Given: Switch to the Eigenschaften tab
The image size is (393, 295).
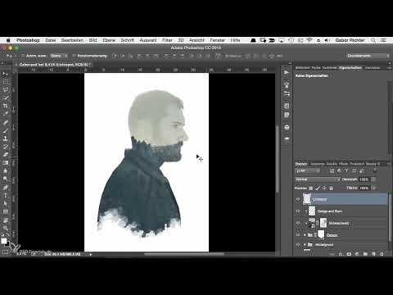Looking at the screenshot, I should [x=350, y=68].
